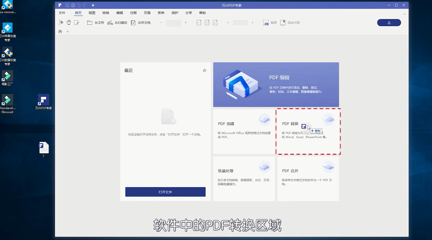Go to next page arrow
432x240 pixels.
pyautogui.click(x=253, y=23)
